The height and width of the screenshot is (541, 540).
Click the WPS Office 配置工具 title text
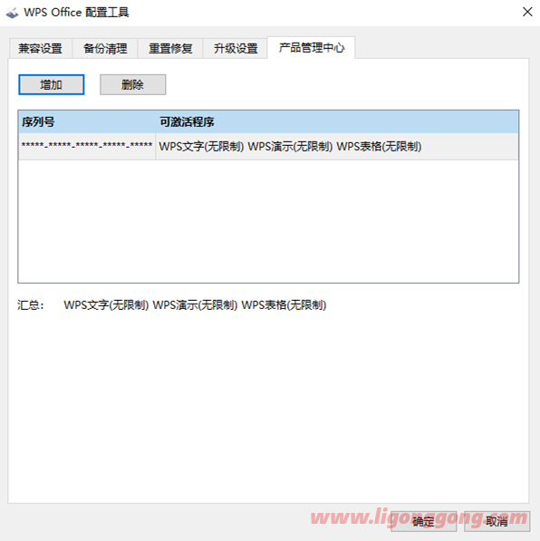coord(76,13)
